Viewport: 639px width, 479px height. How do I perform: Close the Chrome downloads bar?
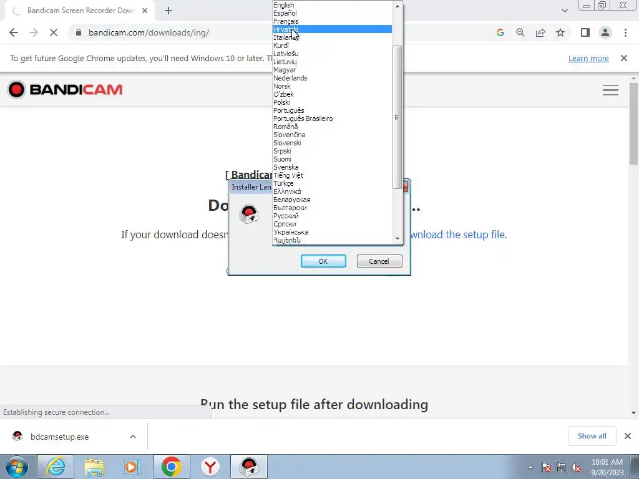pos(628,436)
